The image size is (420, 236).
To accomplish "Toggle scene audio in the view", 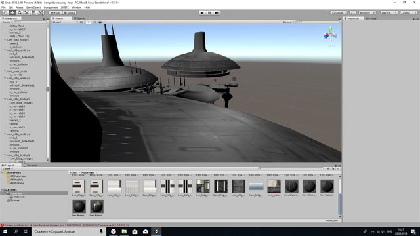I will pyautogui.click(x=94, y=22).
